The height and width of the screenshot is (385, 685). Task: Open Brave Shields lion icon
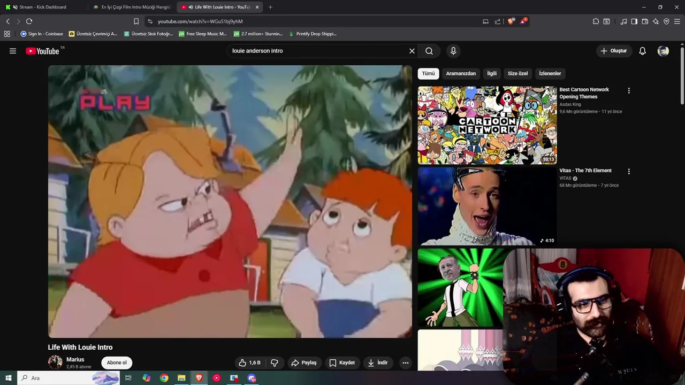[x=511, y=21]
